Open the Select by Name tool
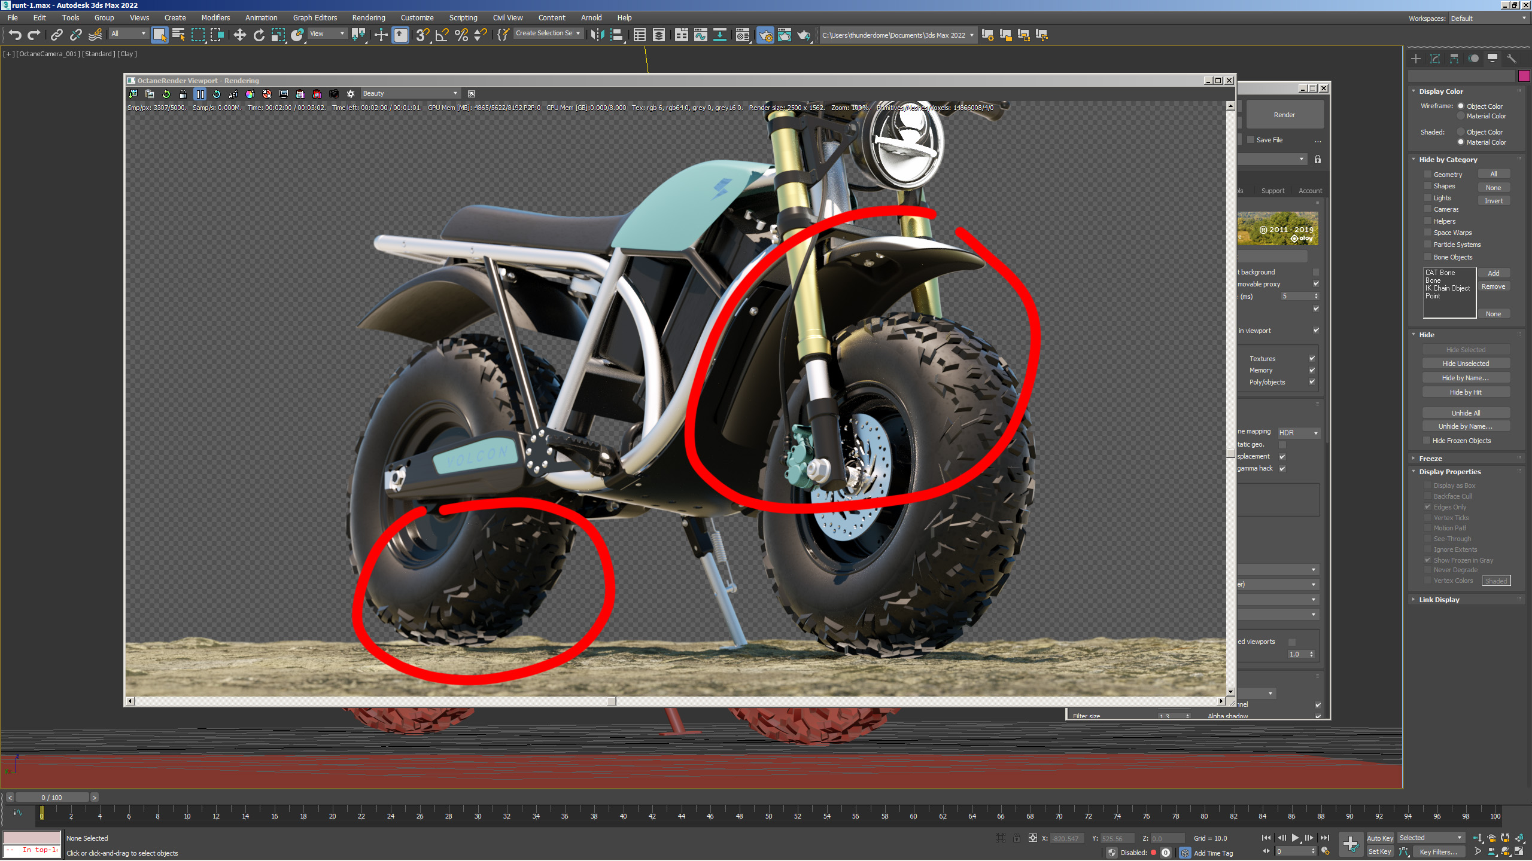This screenshot has height=861, width=1532. tap(178, 35)
